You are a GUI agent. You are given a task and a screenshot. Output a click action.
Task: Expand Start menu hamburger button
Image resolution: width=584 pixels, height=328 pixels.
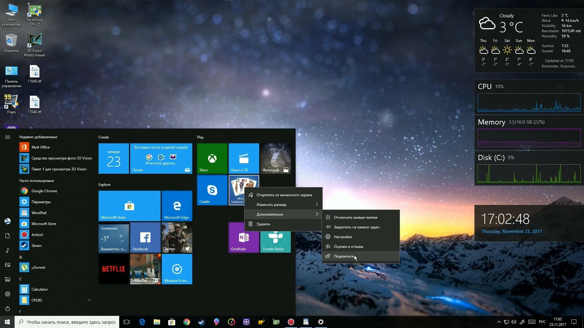pyautogui.click(x=8, y=137)
